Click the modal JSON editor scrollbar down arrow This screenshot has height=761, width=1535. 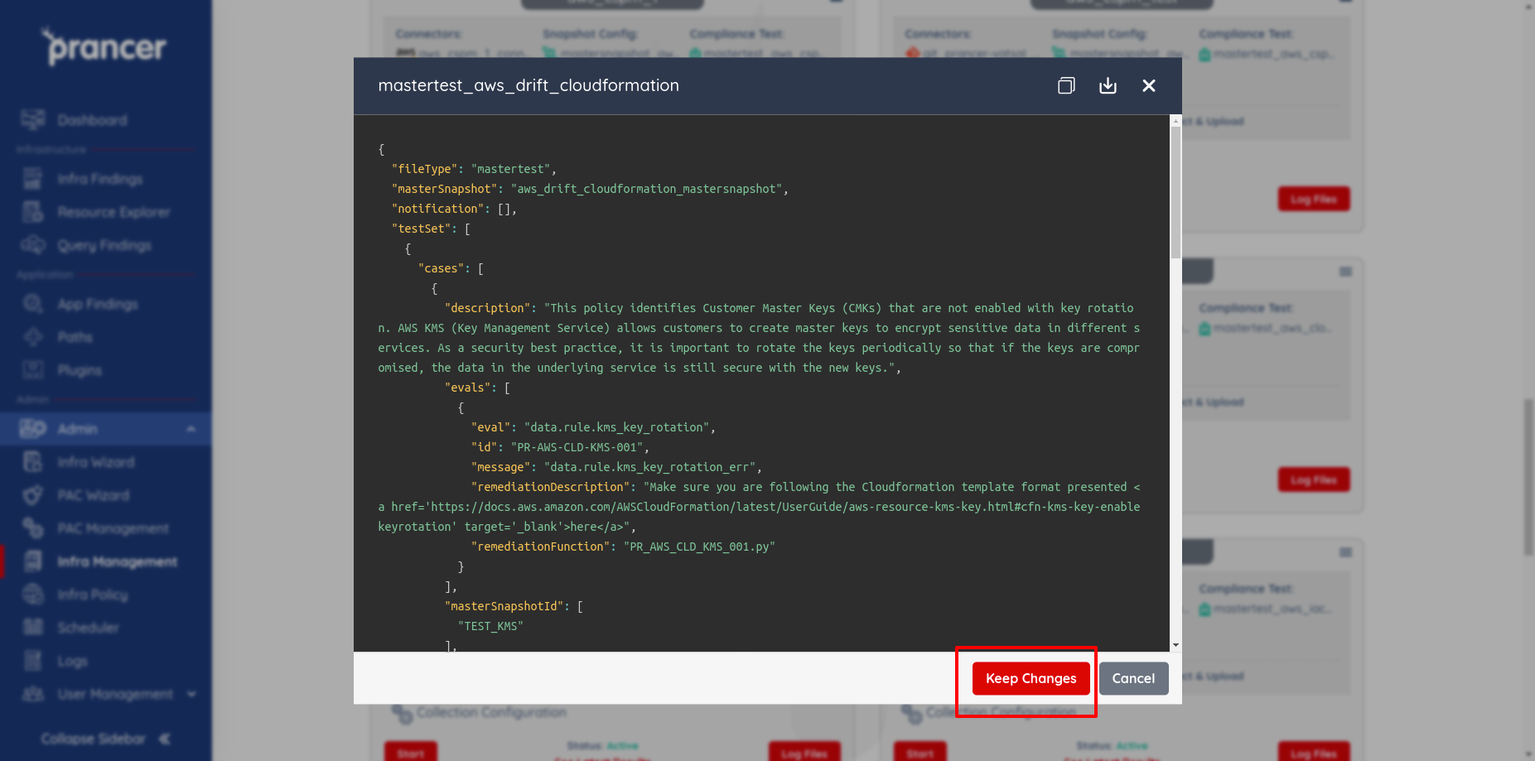(x=1175, y=645)
